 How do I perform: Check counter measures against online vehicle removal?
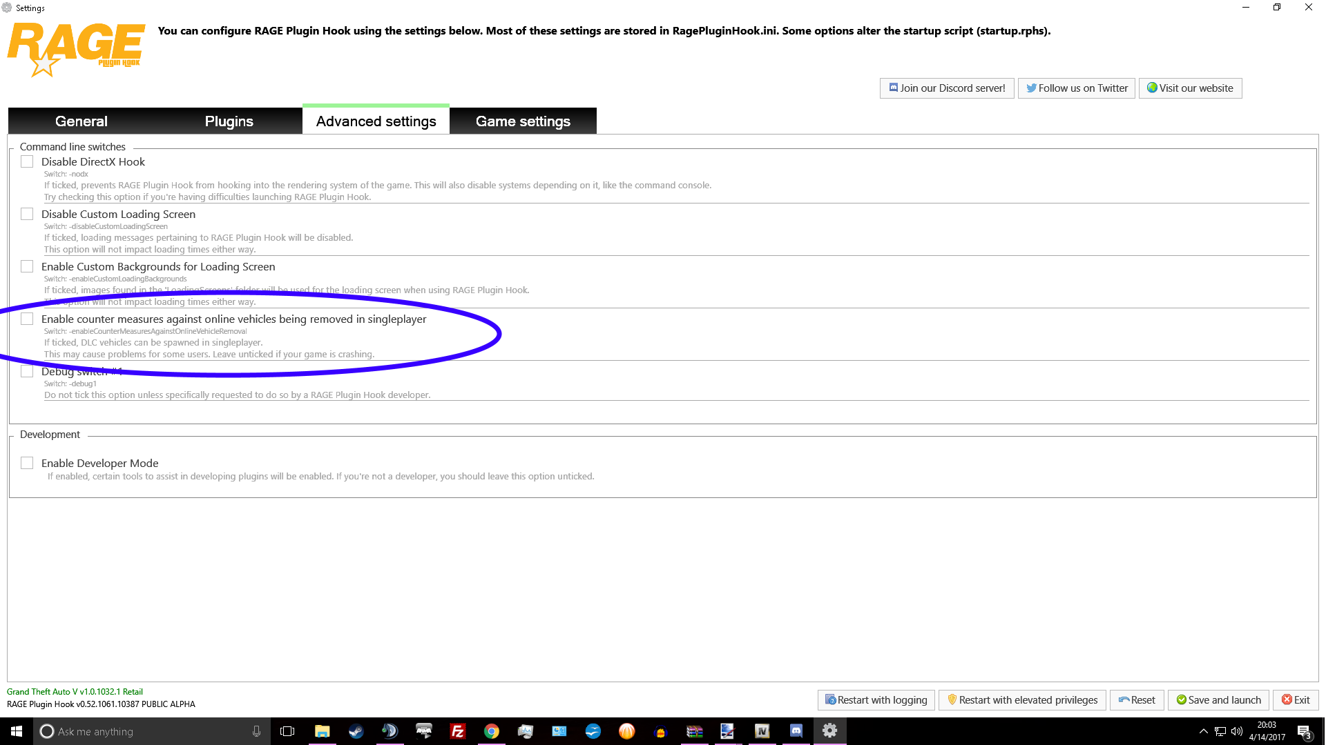click(27, 319)
